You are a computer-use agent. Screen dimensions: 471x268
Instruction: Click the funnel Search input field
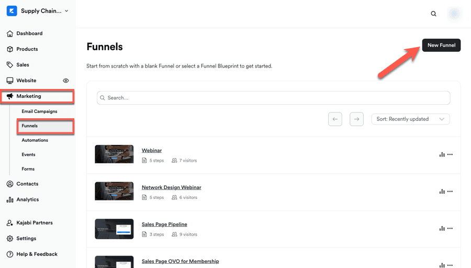(273, 98)
